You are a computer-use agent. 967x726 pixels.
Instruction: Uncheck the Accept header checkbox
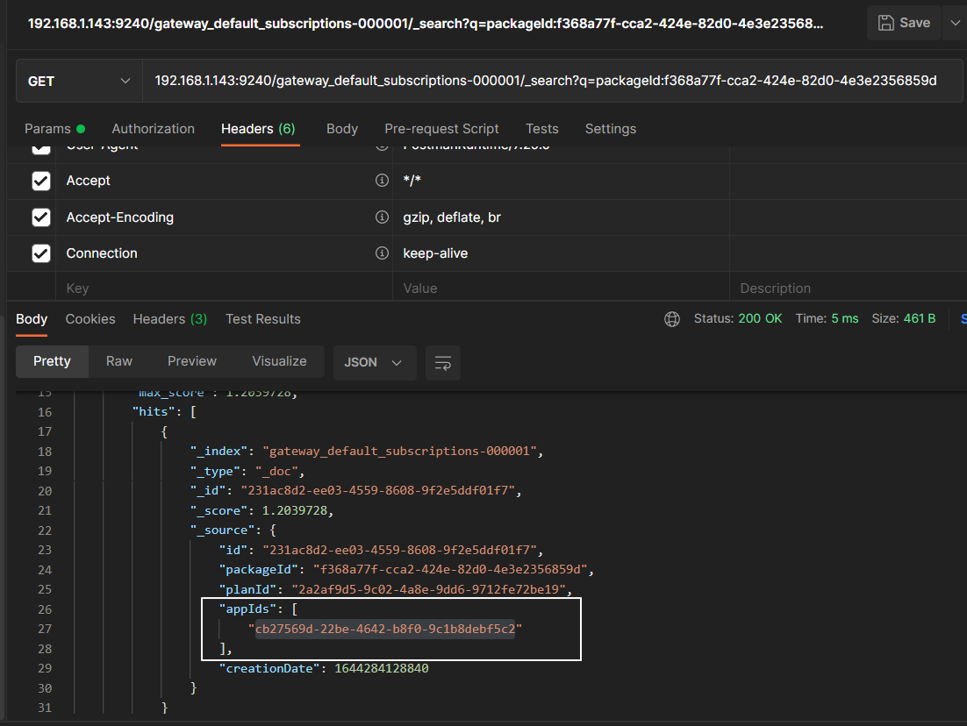coord(41,181)
